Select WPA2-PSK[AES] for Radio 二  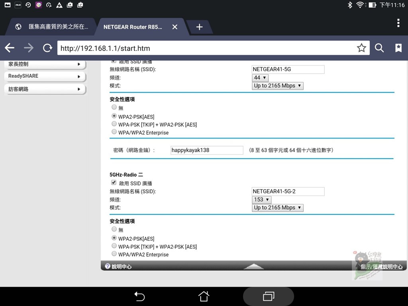(x=114, y=238)
